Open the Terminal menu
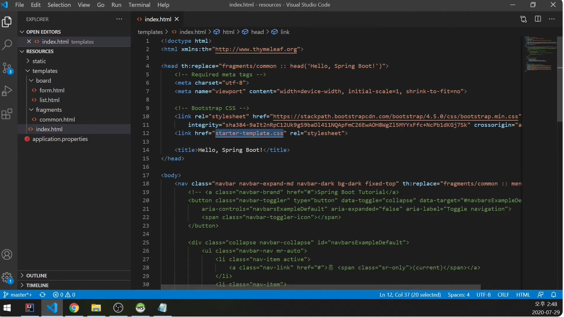The width and height of the screenshot is (564, 317). [x=139, y=5]
